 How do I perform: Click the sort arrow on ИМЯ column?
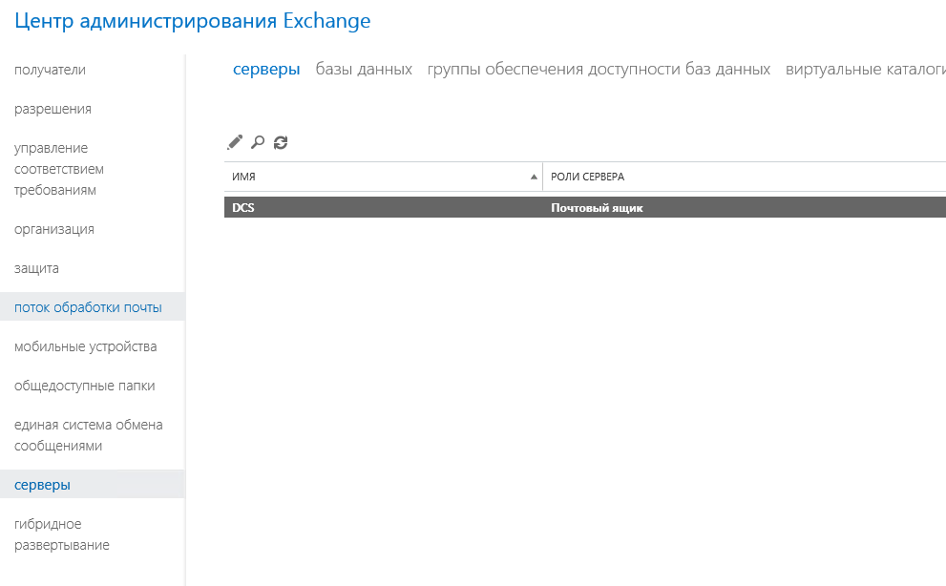[534, 177]
